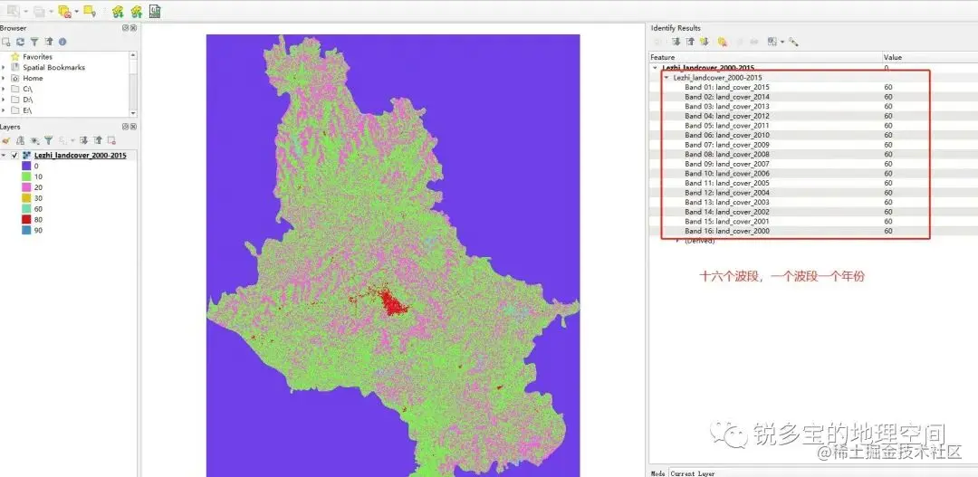Click Expand All icon in Layers panel
Screen dimensions: 978x477
click(84, 141)
